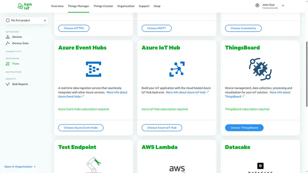
Task: Open Devices Data in the sidebar
Action: pos(20,43)
